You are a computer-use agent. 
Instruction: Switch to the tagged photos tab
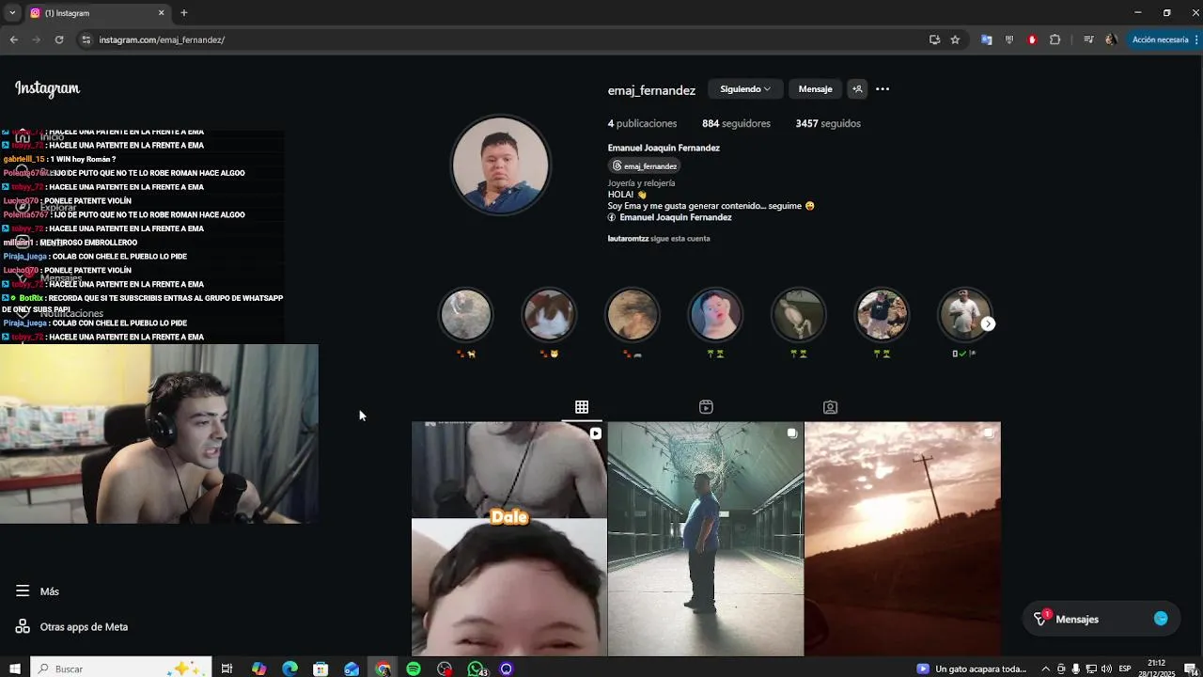830,407
